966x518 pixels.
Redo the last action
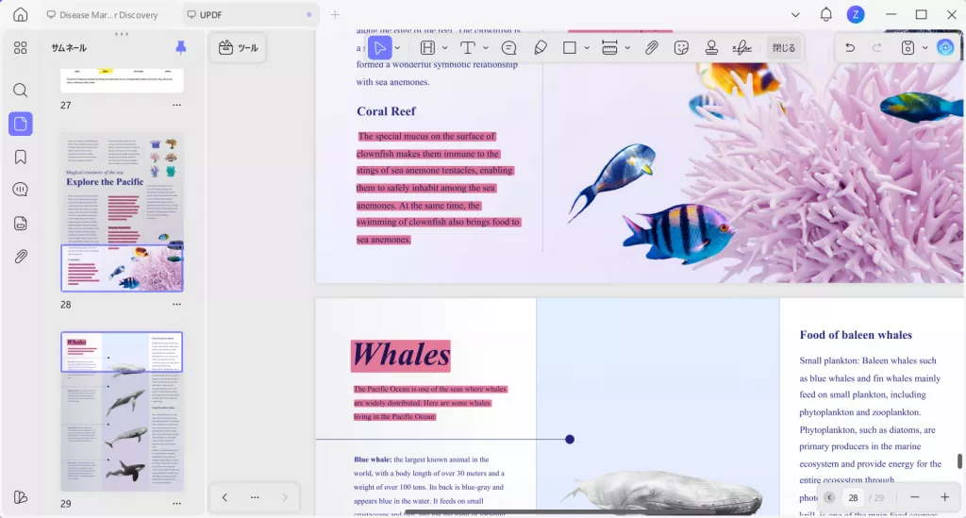pyautogui.click(x=877, y=47)
